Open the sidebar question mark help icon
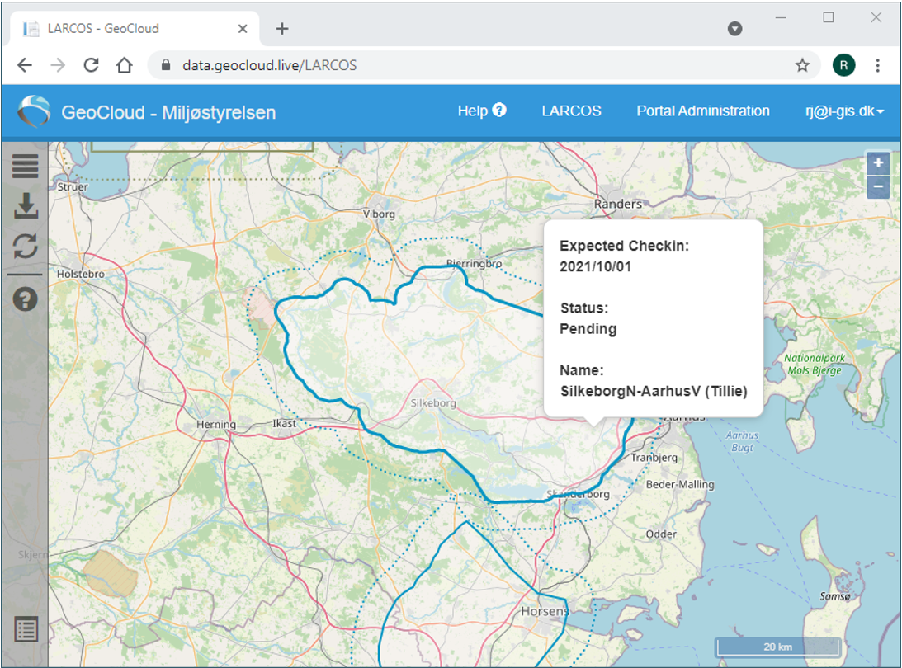 click(x=26, y=299)
